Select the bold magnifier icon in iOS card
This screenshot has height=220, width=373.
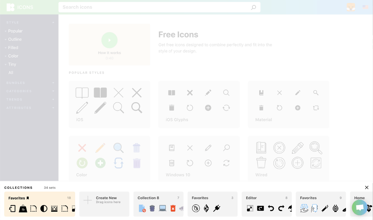click(137, 108)
